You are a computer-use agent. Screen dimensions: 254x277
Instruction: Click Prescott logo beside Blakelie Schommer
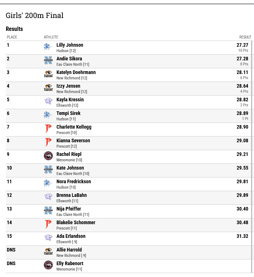pyautogui.click(x=48, y=224)
